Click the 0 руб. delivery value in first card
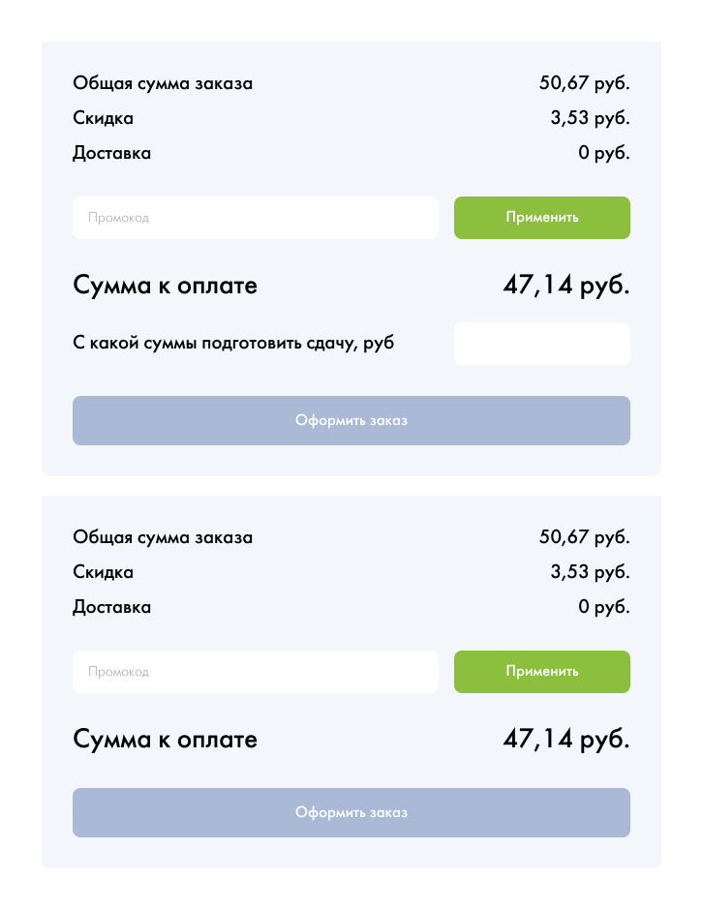 [604, 153]
